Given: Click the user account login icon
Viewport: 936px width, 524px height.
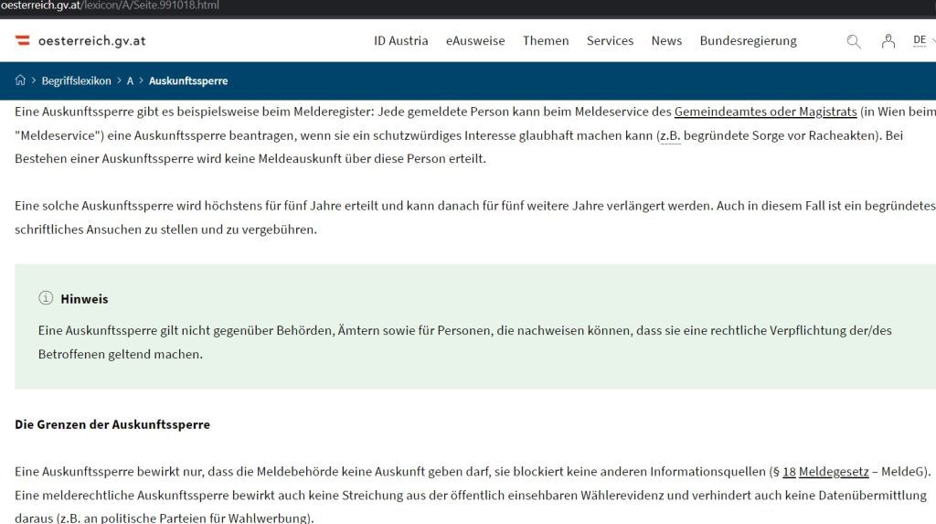Looking at the screenshot, I should point(888,41).
